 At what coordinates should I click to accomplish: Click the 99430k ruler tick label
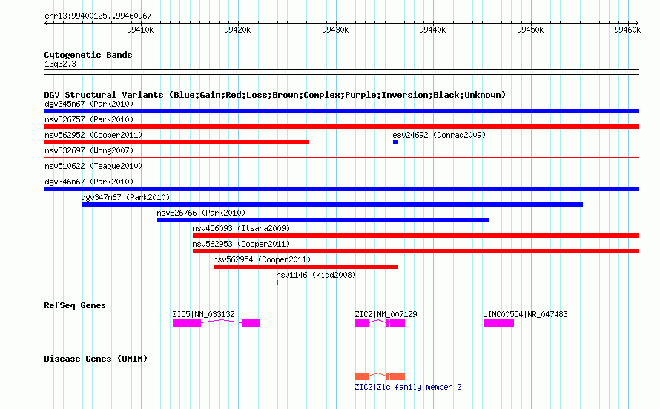(x=335, y=30)
